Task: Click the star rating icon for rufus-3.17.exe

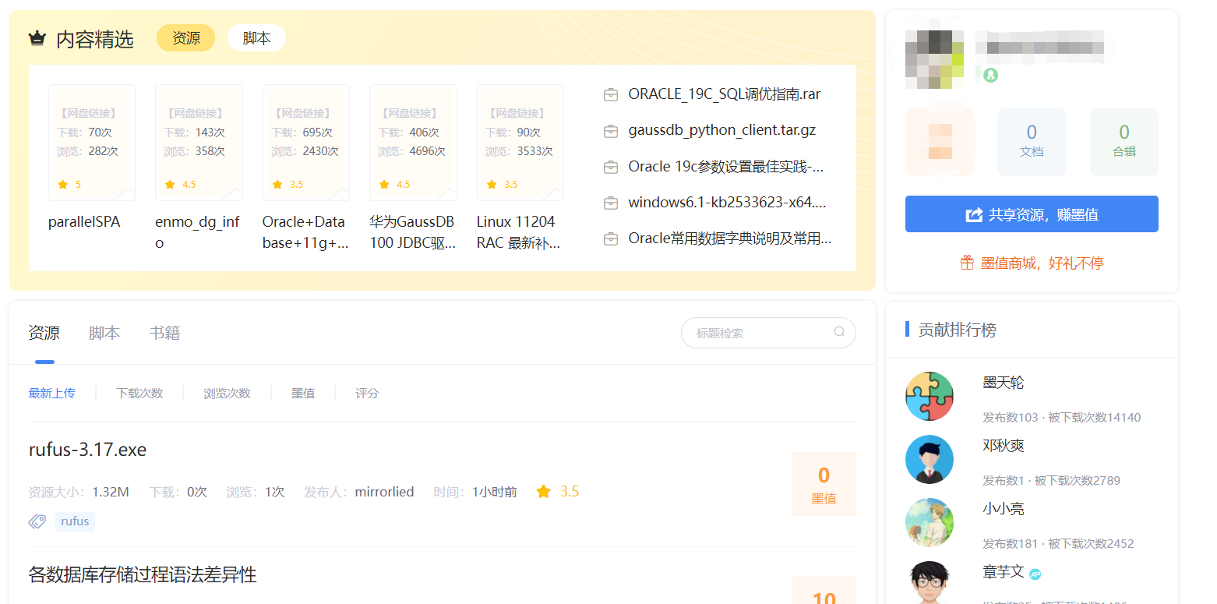Action: 544,492
